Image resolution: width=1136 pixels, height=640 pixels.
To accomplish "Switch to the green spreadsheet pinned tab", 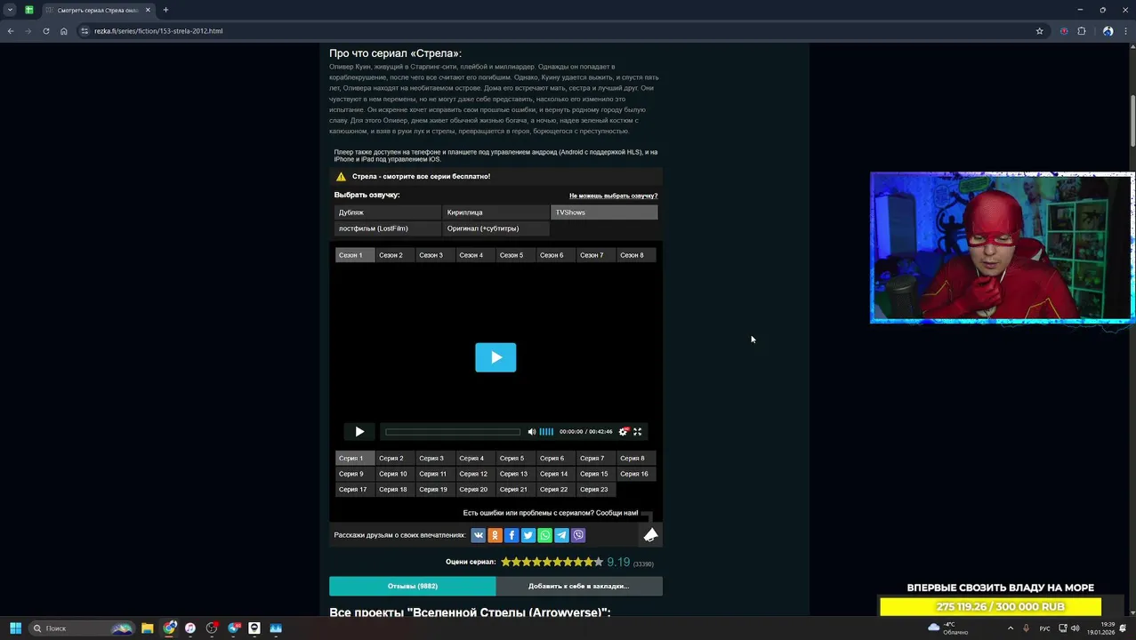I will [x=29, y=10].
